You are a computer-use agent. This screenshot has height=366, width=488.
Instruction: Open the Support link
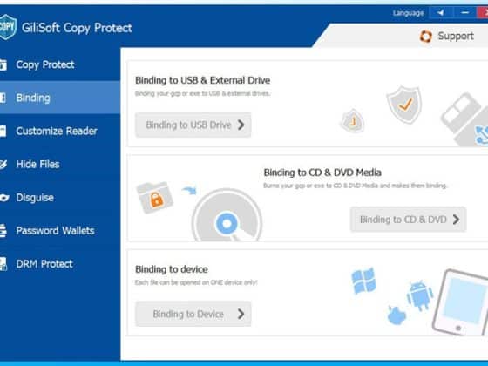coord(447,36)
